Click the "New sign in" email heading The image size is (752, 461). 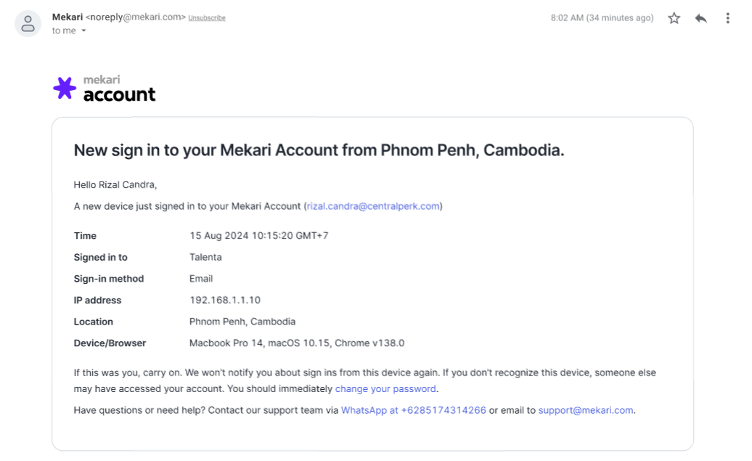coord(319,151)
